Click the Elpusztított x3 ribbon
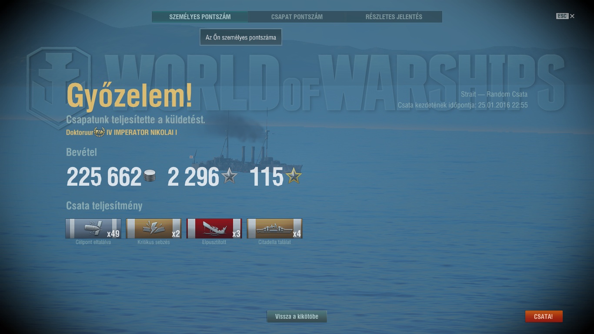 click(x=214, y=229)
